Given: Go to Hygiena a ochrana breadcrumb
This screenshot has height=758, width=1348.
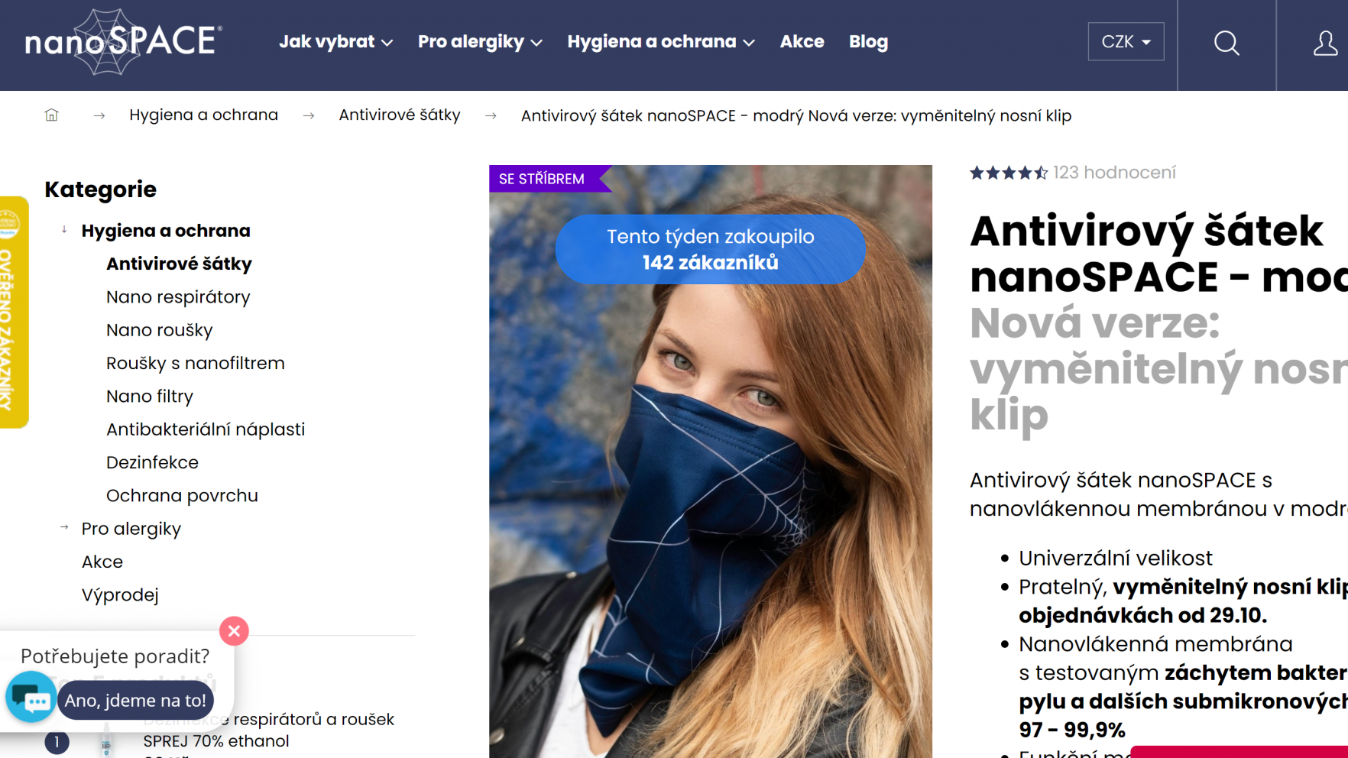Looking at the screenshot, I should coord(203,115).
